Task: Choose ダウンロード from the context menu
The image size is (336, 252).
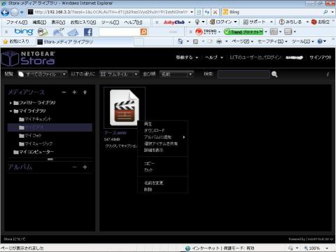Action: [154, 130]
